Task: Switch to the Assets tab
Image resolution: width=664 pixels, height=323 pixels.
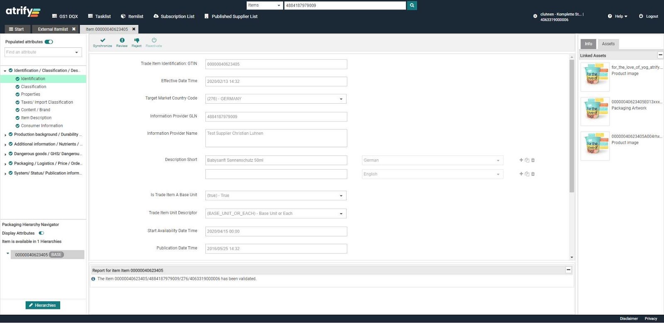Action: 608,44
